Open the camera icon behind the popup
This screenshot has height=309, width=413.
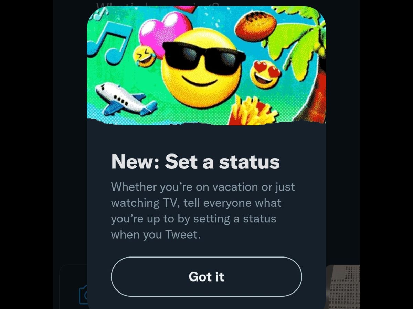coord(84,294)
